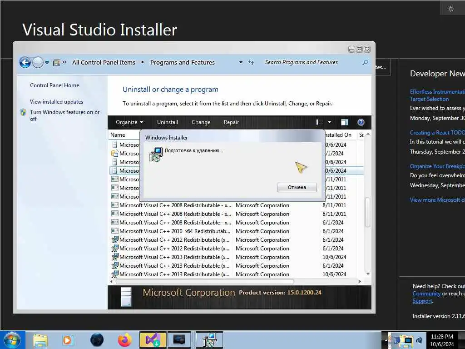The width and height of the screenshot is (465, 349).
Task: Open Creating a React TODO news link
Action: coord(437,133)
